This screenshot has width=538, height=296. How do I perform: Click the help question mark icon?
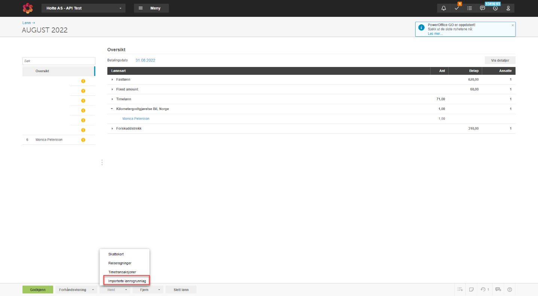[509, 289]
